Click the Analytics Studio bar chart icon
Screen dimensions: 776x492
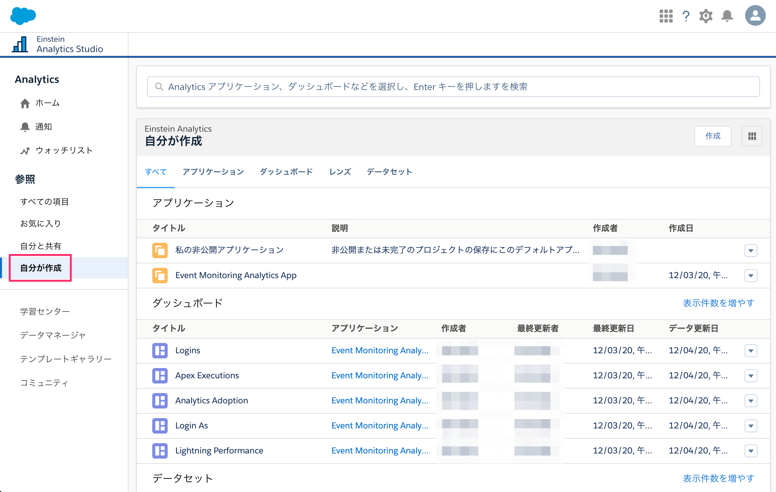(x=20, y=44)
